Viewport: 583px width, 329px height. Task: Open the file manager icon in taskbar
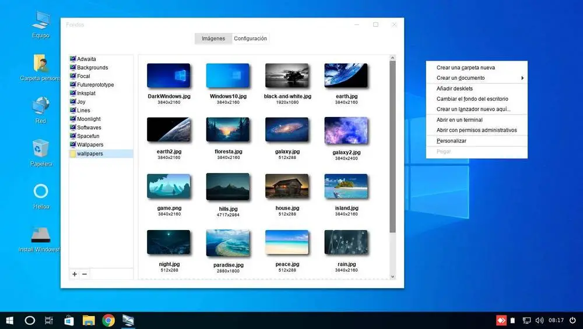(x=89, y=320)
